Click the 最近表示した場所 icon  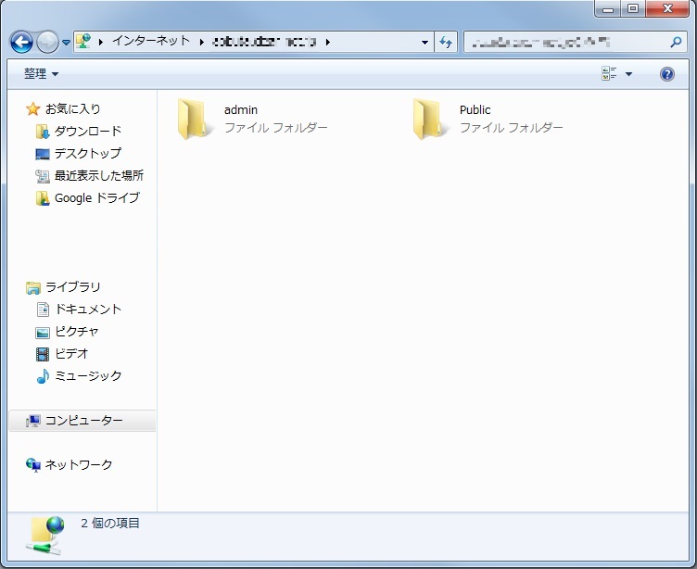[43, 176]
